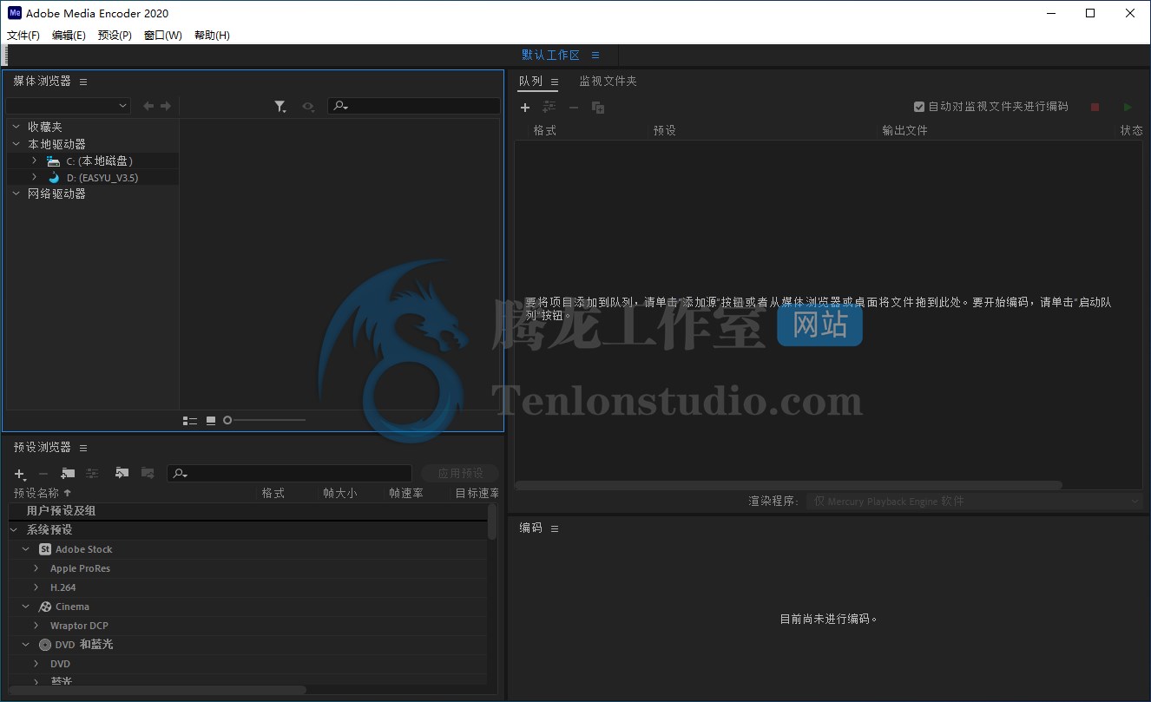Click red stop queue button

pyautogui.click(x=1095, y=107)
